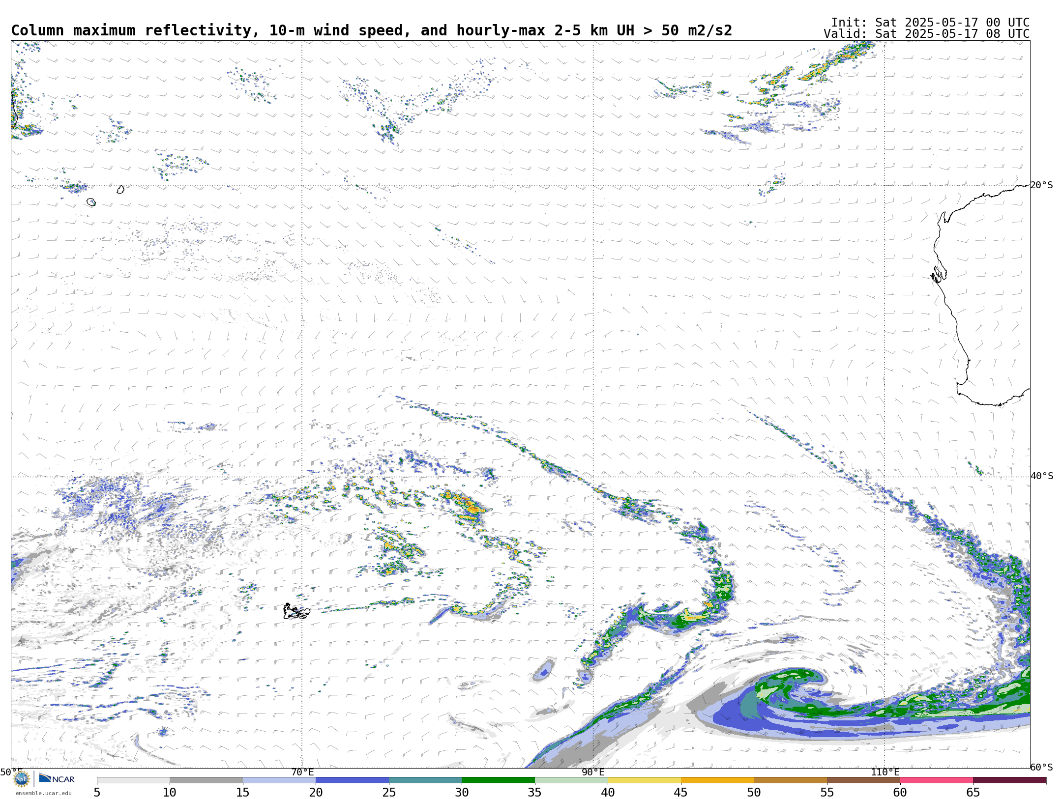
Task: Click the 70°E longitude label
Action: coord(302,772)
